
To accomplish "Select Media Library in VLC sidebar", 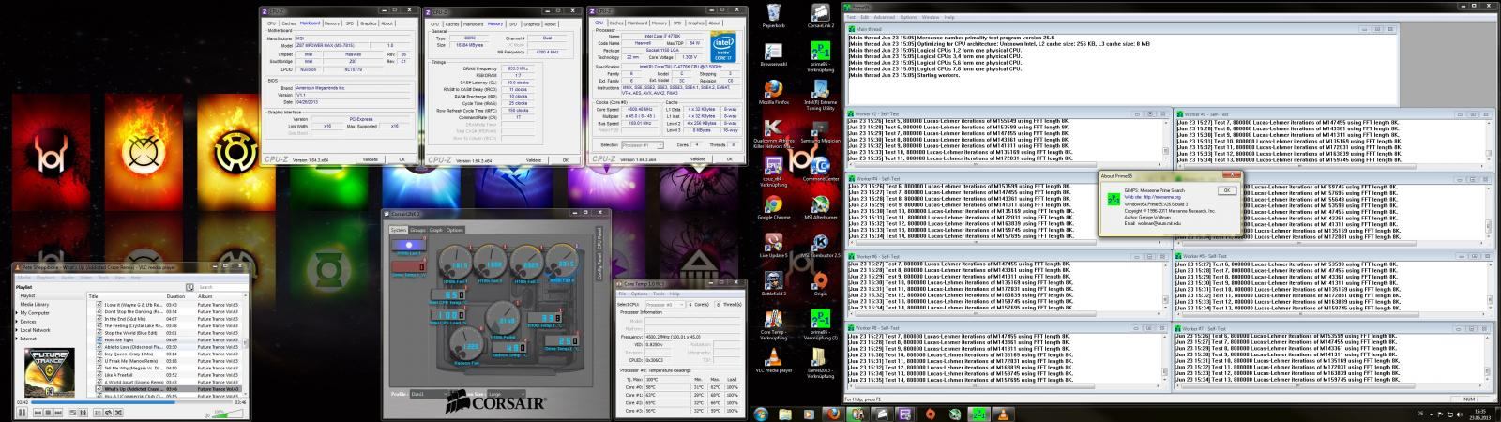I will 36,305.
